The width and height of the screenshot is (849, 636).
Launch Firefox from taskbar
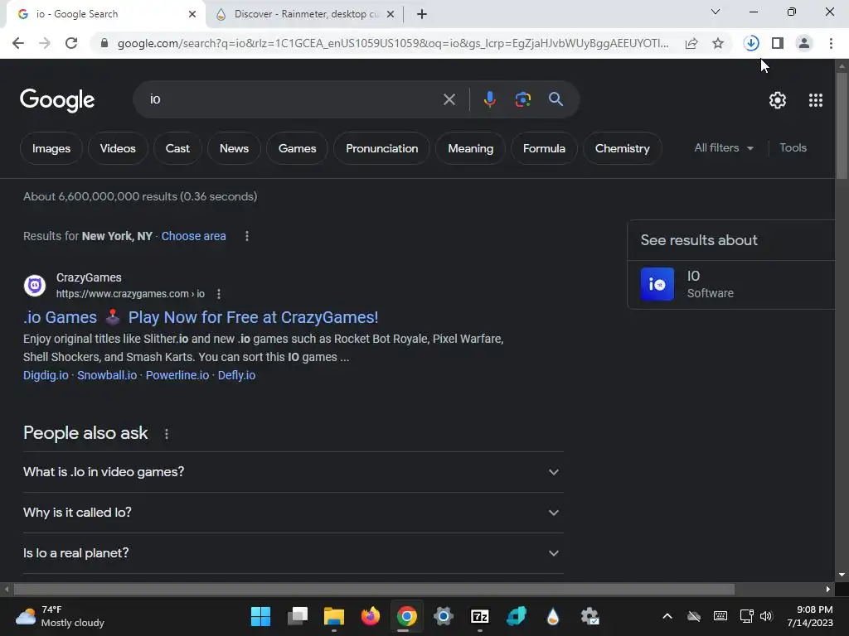click(x=371, y=616)
